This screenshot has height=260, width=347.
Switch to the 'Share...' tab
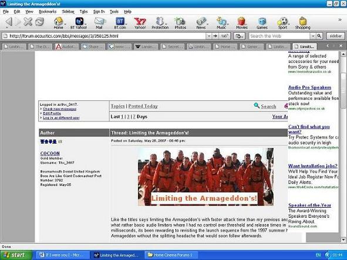click(93, 46)
